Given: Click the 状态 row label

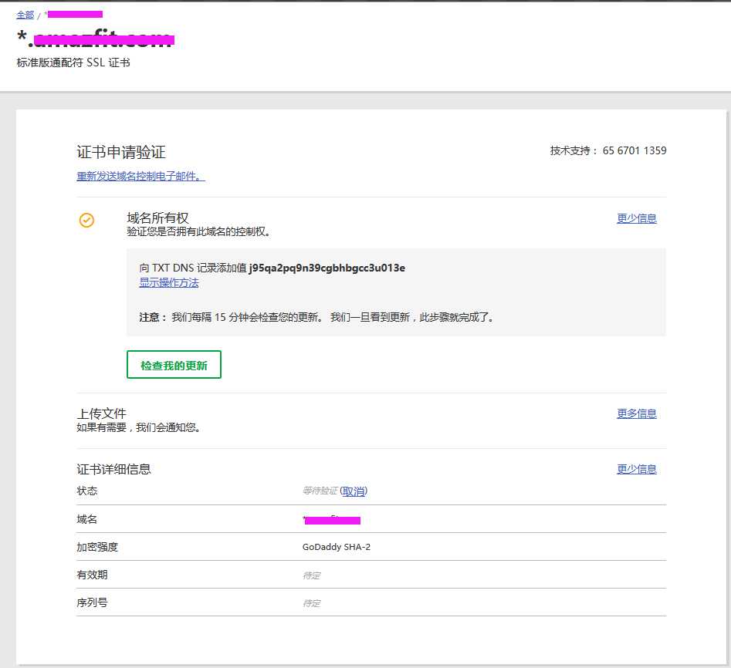Looking at the screenshot, I should tap(87, 491).
